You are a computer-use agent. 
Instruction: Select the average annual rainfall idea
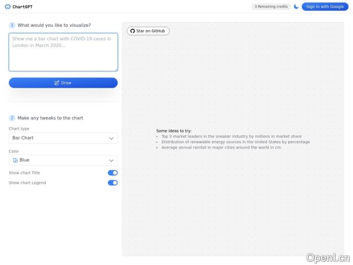click(221, 148)
